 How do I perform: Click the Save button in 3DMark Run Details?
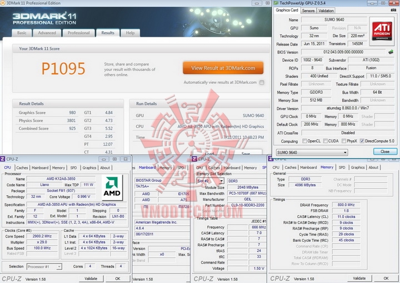(246, 153)
